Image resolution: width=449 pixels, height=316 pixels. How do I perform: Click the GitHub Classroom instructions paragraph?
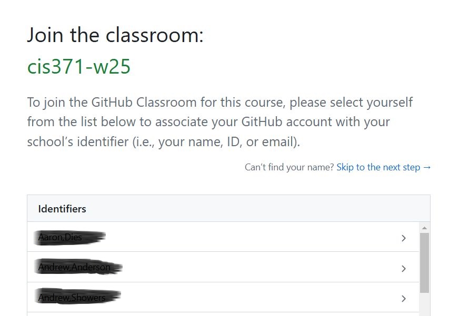tap(220, 122)
